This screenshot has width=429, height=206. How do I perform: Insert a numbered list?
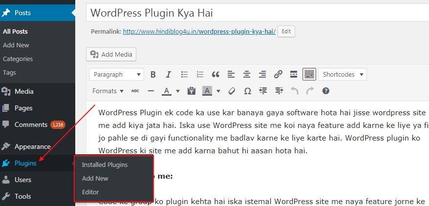click(200, 74)
